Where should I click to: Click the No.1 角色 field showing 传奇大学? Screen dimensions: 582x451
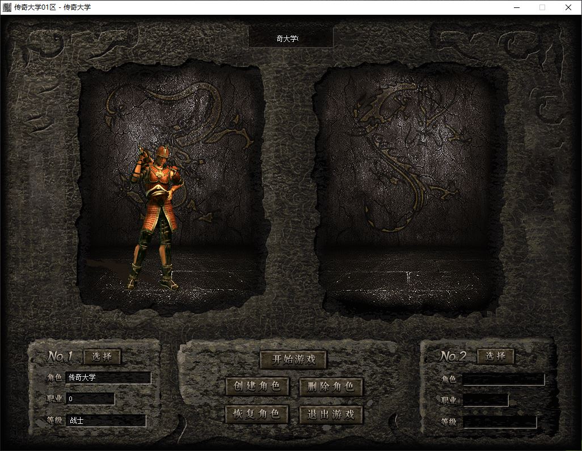[108, 378]
